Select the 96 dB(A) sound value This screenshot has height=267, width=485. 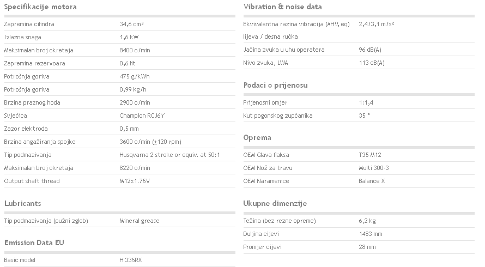coord(370,50)
